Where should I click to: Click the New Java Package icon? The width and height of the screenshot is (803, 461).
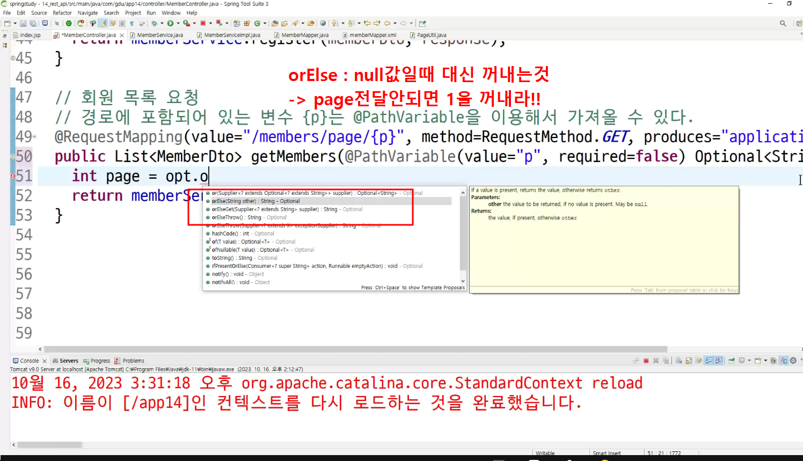pos(247,23)
